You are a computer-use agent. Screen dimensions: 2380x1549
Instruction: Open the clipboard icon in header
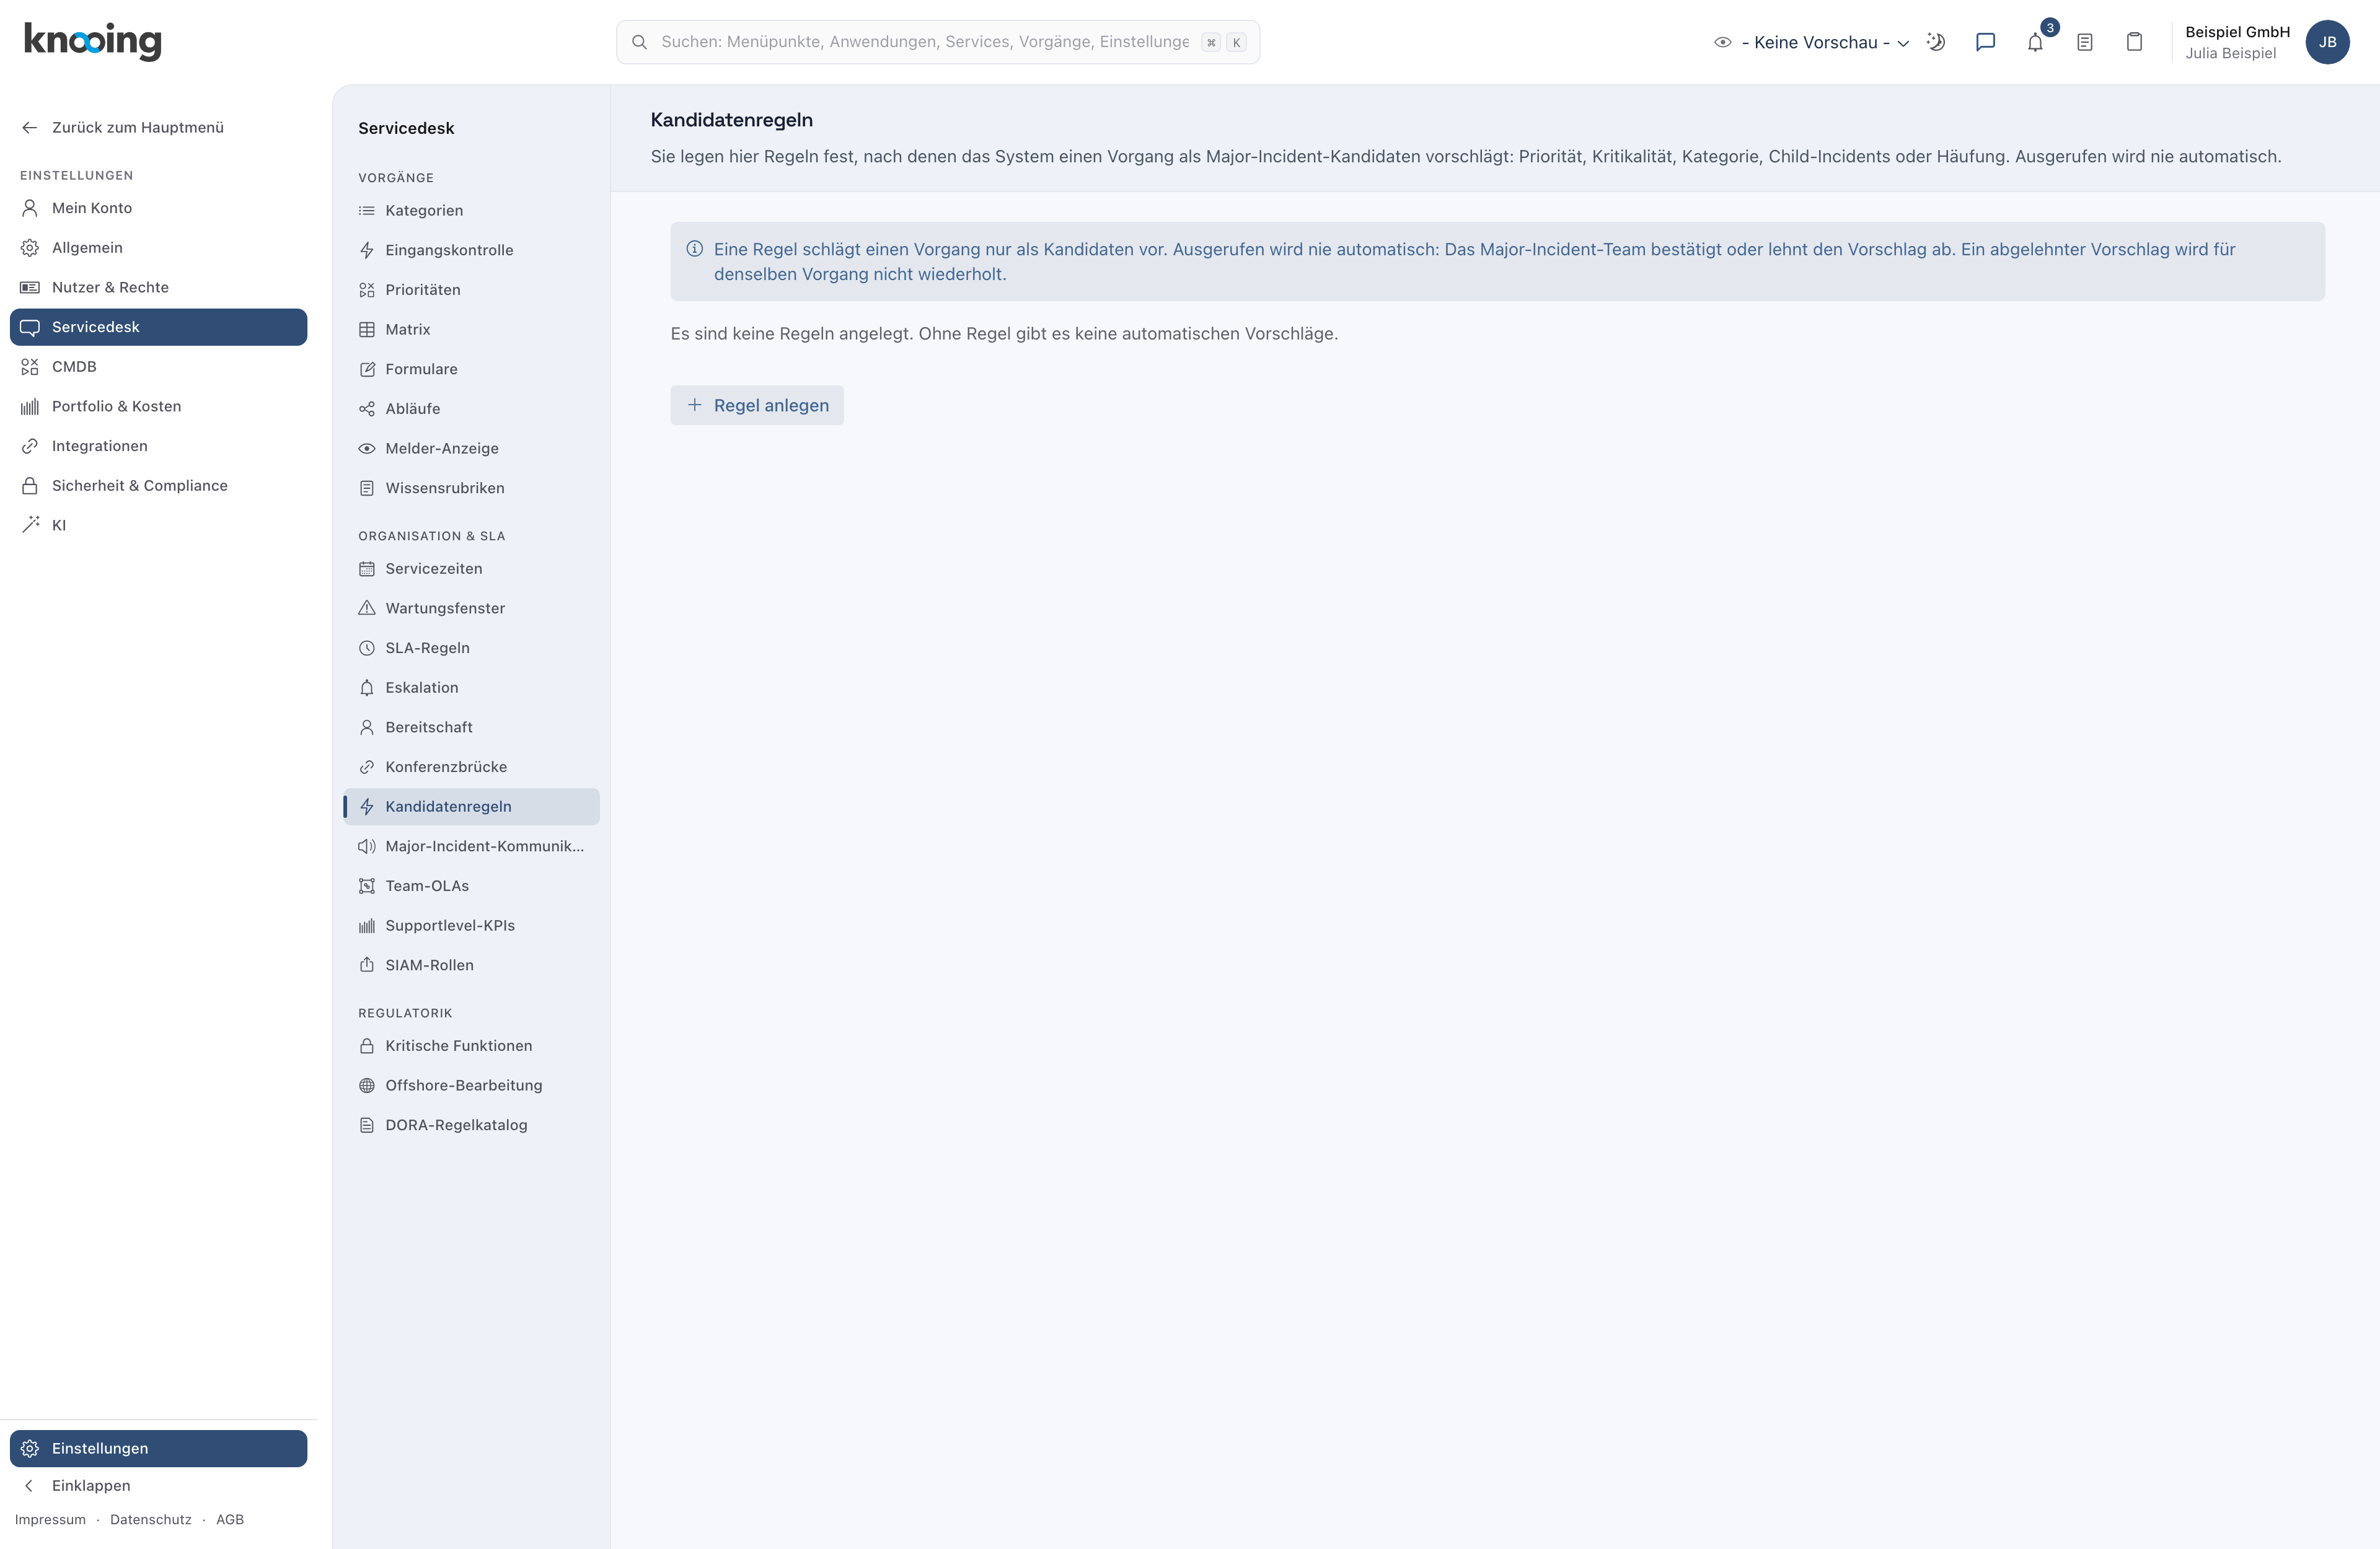[x=2134, y=42]
